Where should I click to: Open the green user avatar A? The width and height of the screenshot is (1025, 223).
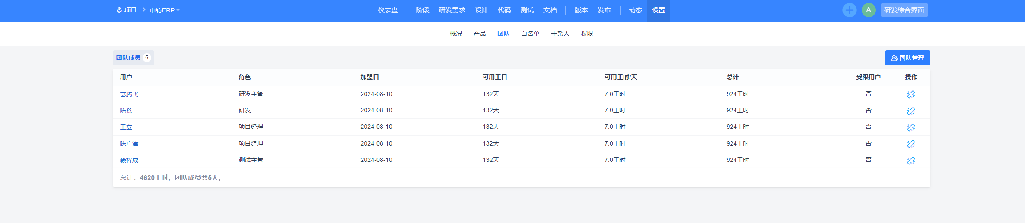pyautogui.click(x=868, y=10)
